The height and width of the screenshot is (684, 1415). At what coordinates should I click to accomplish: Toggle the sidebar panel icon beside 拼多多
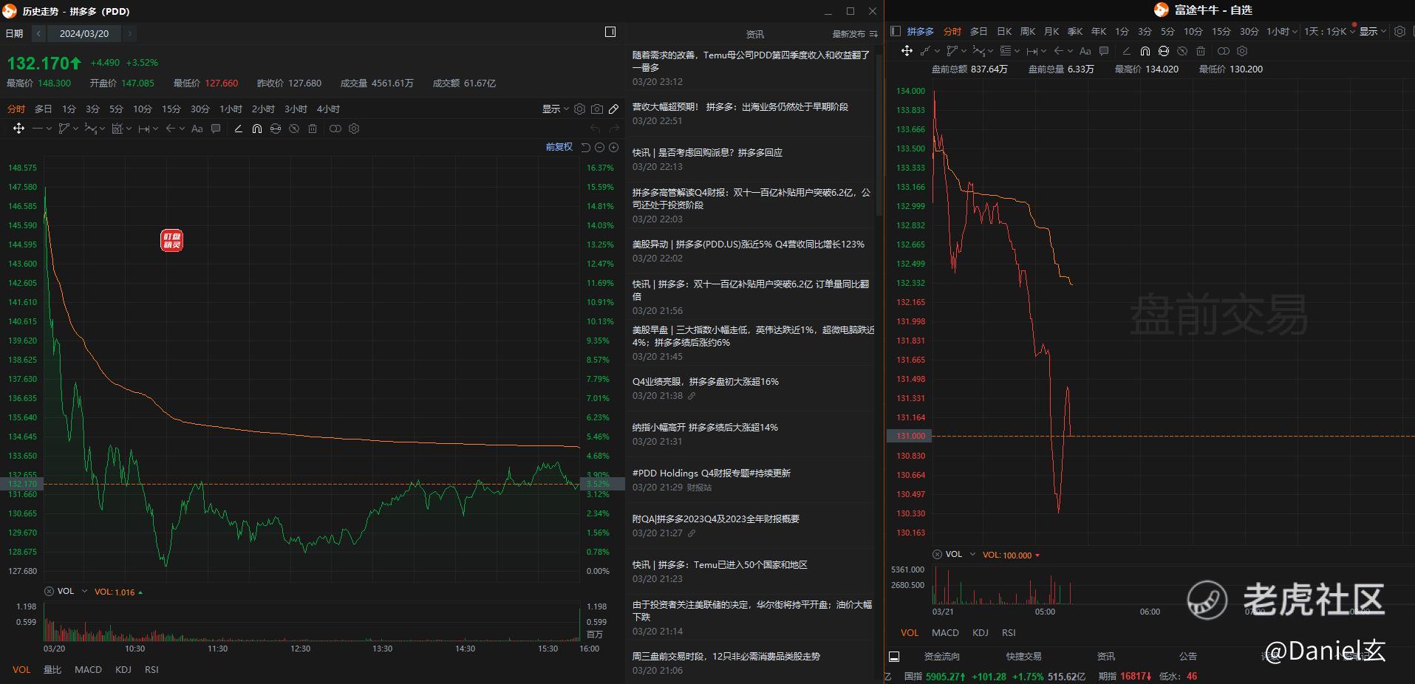click(x=896, y=31)
